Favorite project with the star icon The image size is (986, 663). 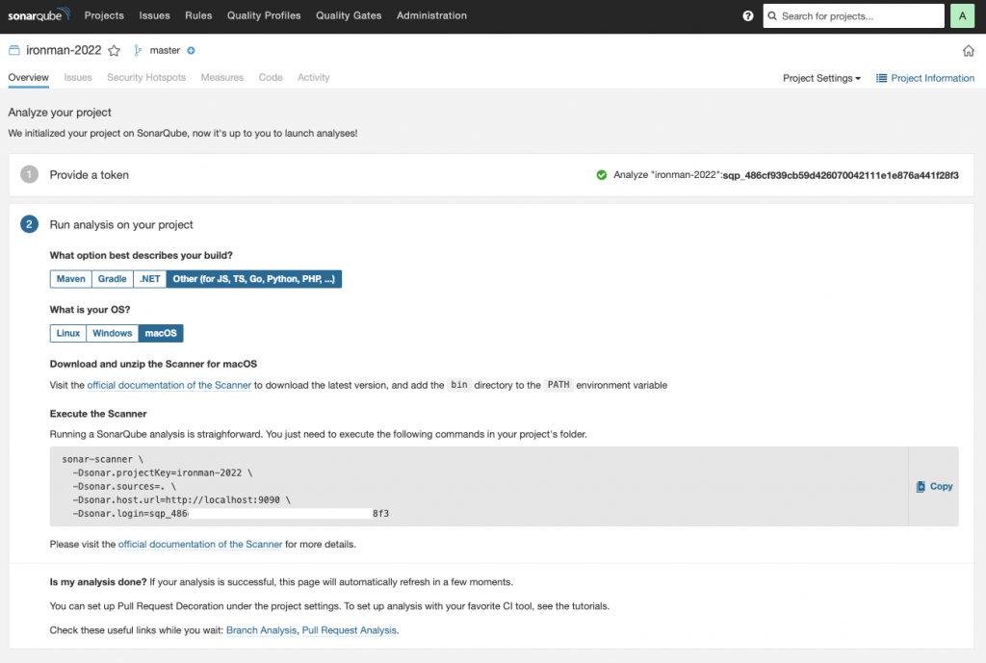(x=114, y=50)
